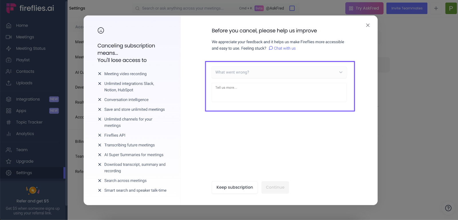Click the Integrations layers icon
The image size is (458, 220).
(x=9, y=99)
